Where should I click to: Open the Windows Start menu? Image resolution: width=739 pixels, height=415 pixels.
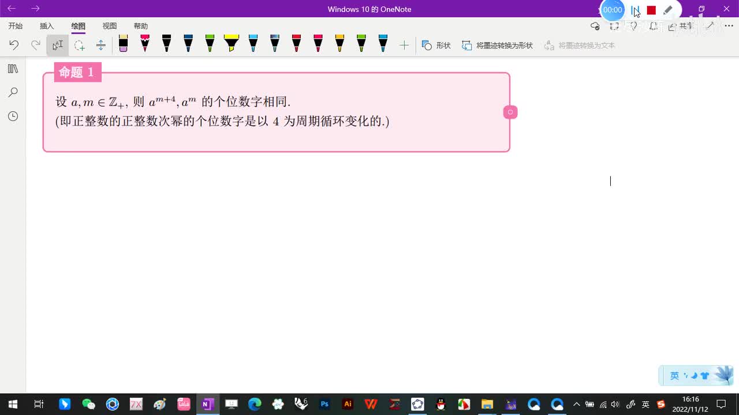[x=13, y=404]
